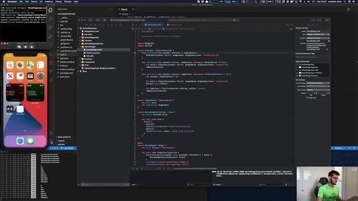
Task: Click Prettier in VS Code status bar
Action: (x=340, y=148)
